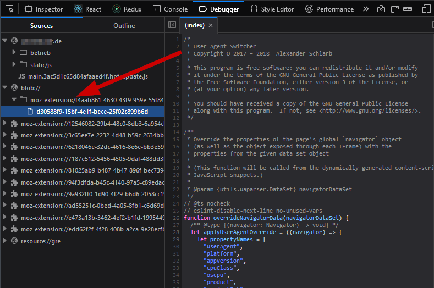Click puzzle icon of moz-extension://6218046e

(14, 147)
